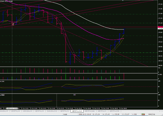
Task: Click the 21 Oct 17:45 time label
Action: (105, 108)
